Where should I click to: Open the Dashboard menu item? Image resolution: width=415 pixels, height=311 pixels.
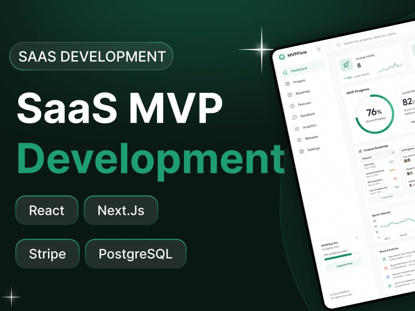click(x=302, y=70)
